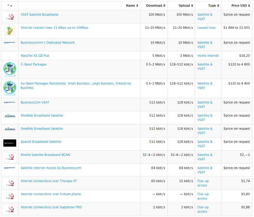Click upload value '15 kbit/s'
Screen dimensions: 254x217
186,181
